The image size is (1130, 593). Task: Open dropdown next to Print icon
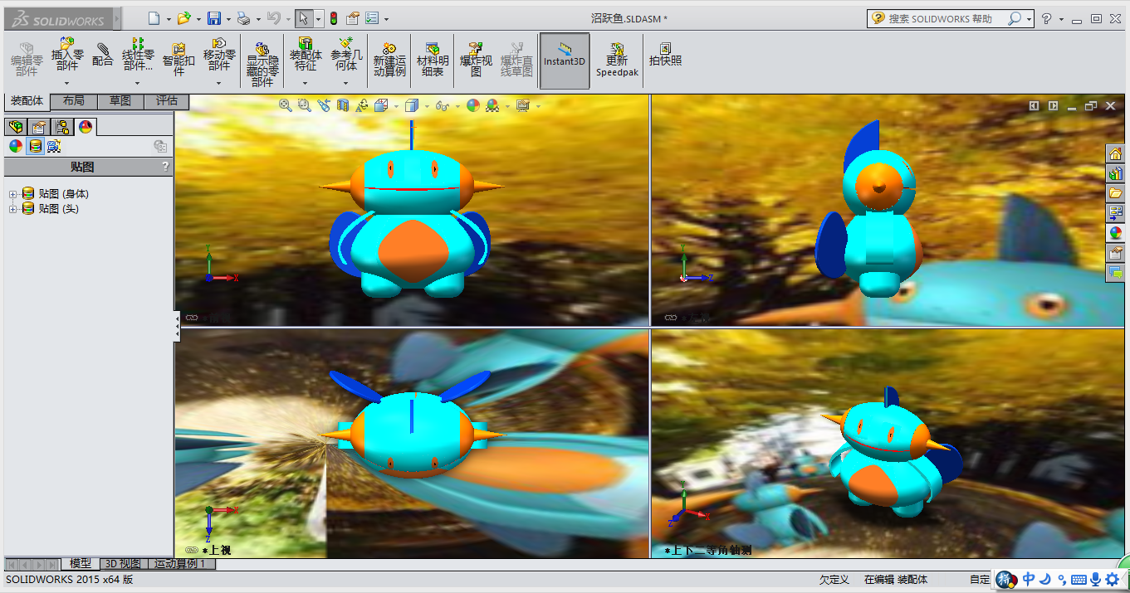pyautogui.click(x=257, y=19)
